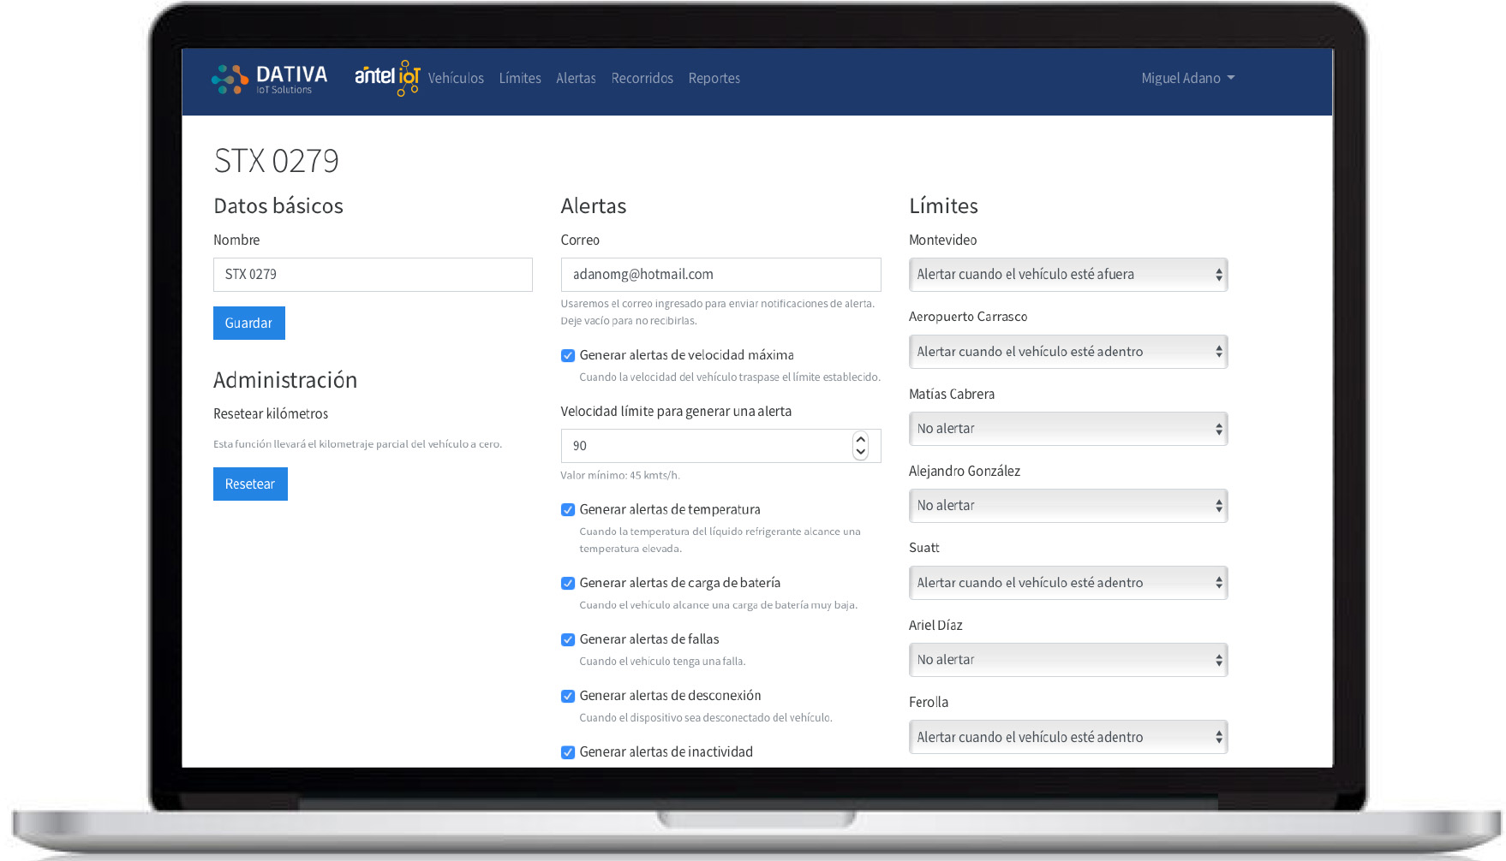Viewport: 1506px width, 861px height.
Task: Click the Generar alertas de fallas label
Action: click(x=649, y=639)
